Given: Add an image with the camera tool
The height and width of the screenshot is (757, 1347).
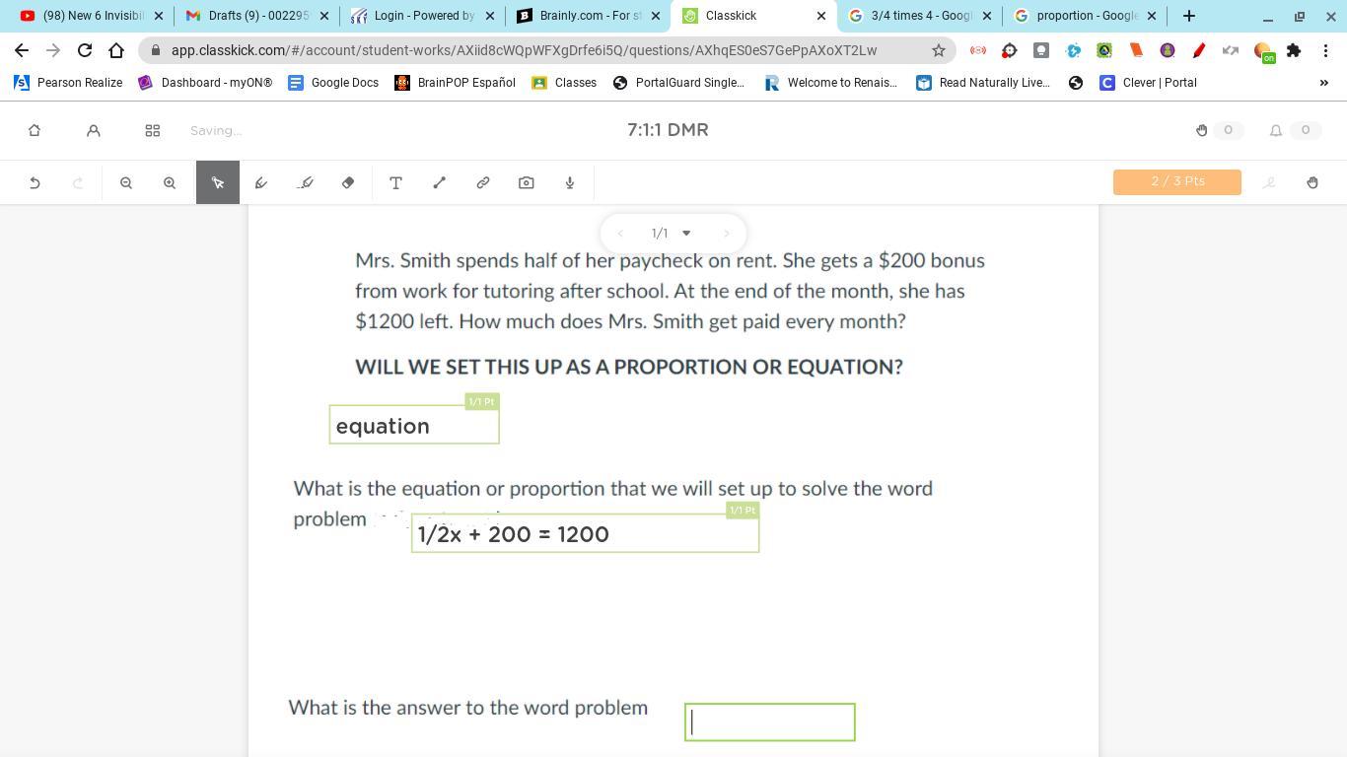Looking at the screenshot, I should tap(527, 182).
